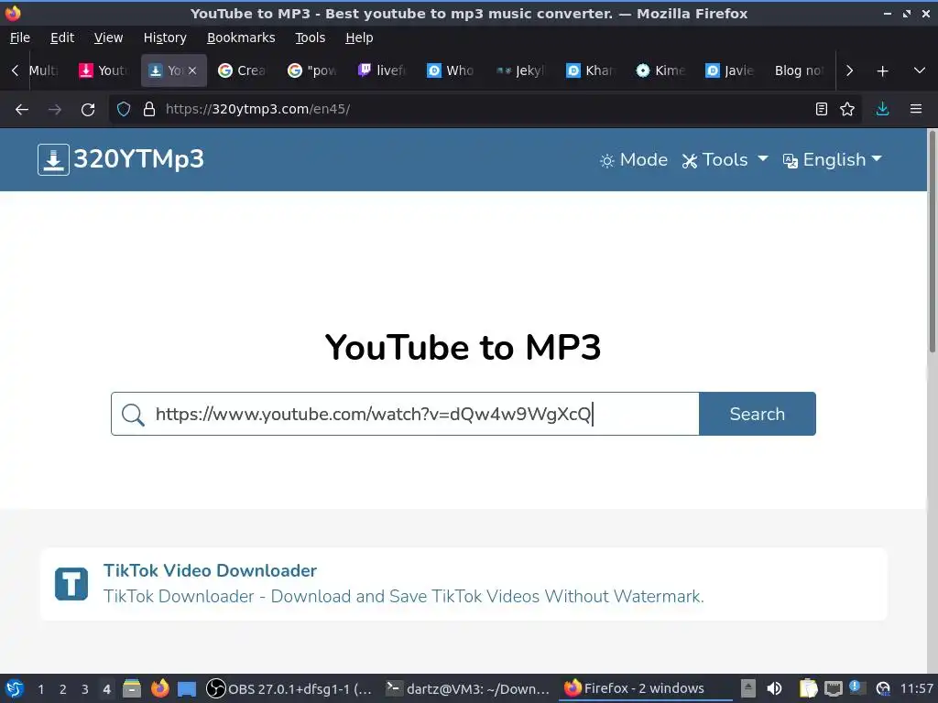Switch to dartz@VM3 terminal in taskbar
This screenshot has height=703, width=938.
pyautogui.click(x=467, y=688)
